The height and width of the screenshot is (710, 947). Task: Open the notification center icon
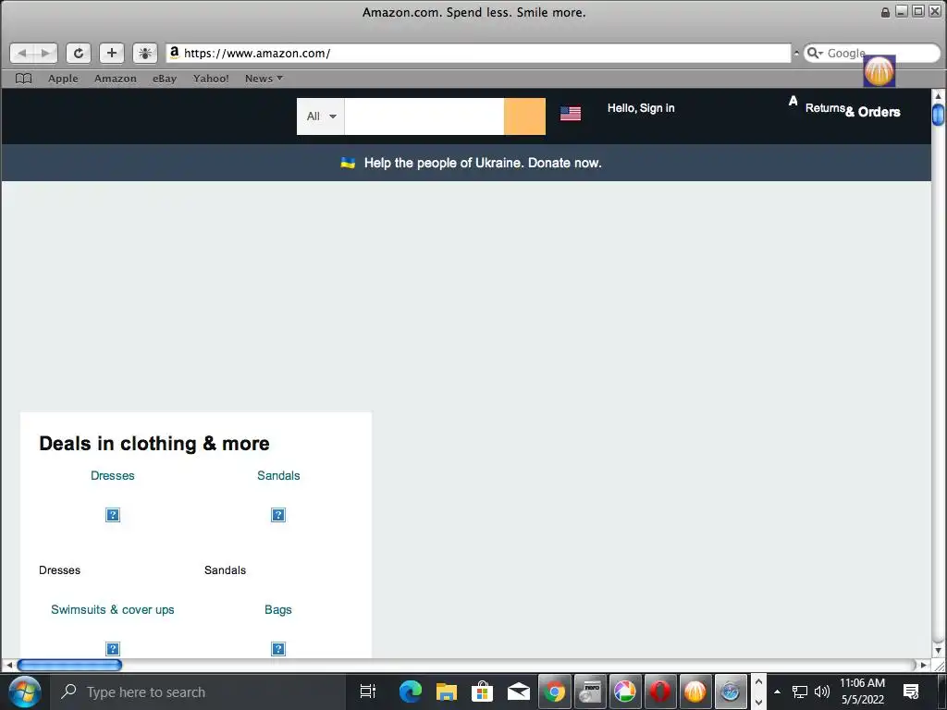(911, 692)
